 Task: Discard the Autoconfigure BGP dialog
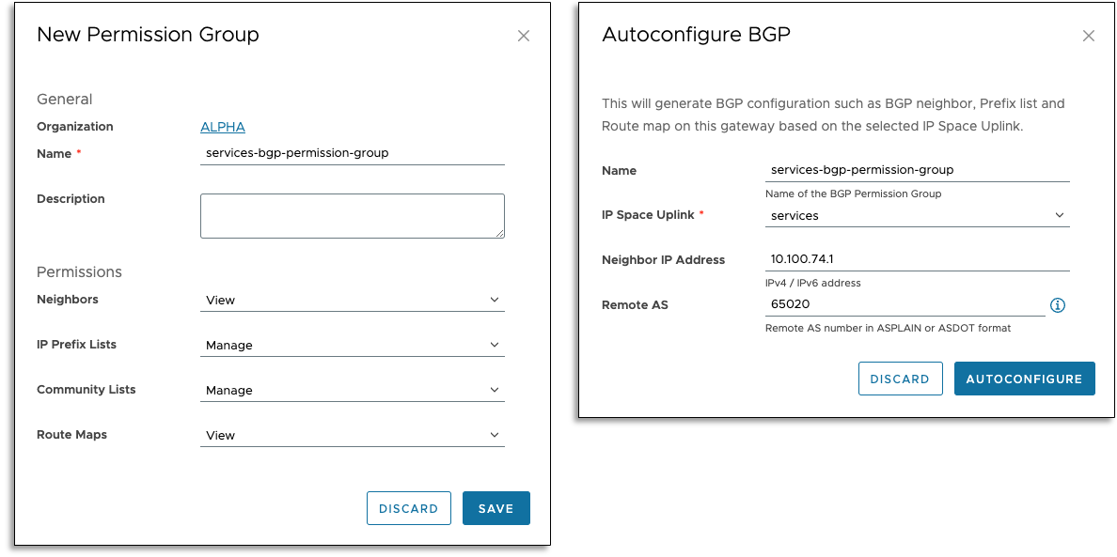(899, 379)
